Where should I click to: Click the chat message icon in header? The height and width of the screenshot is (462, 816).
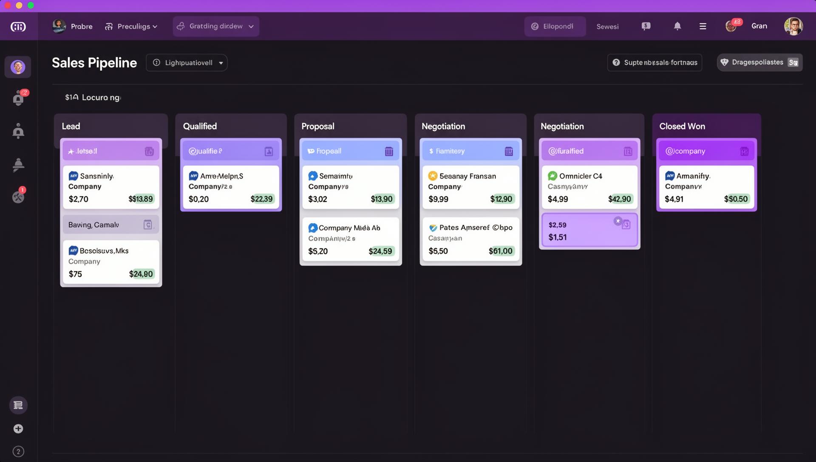pos(646,26)
